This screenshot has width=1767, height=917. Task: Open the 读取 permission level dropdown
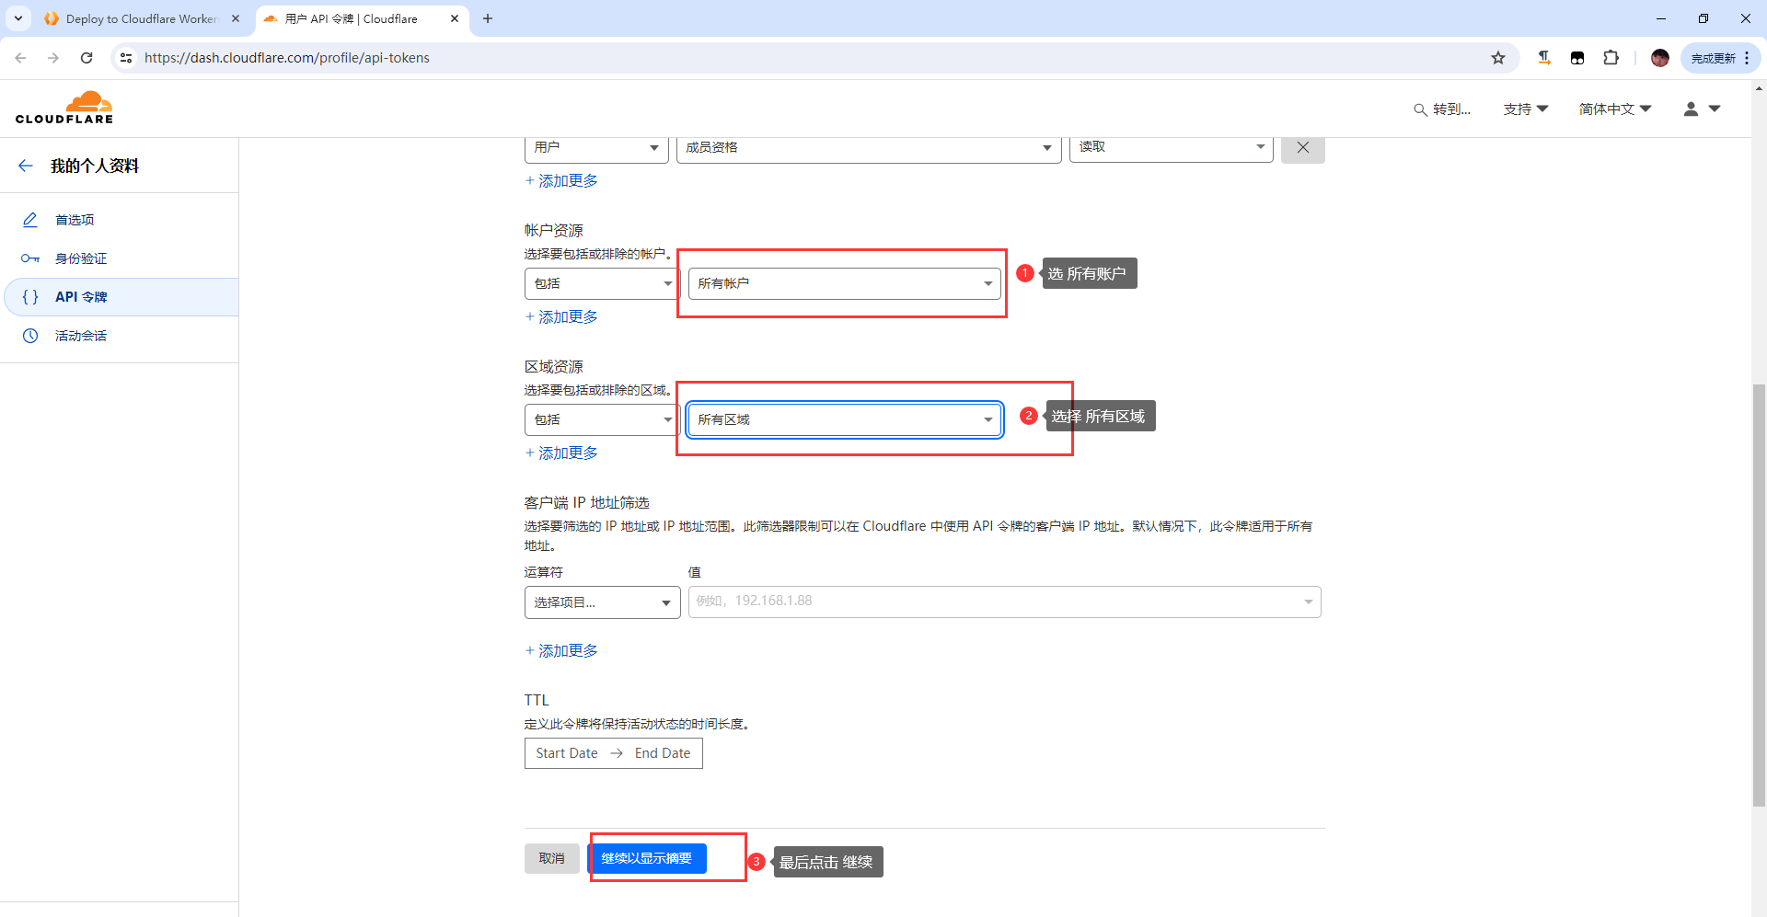tap(1172, 147)
